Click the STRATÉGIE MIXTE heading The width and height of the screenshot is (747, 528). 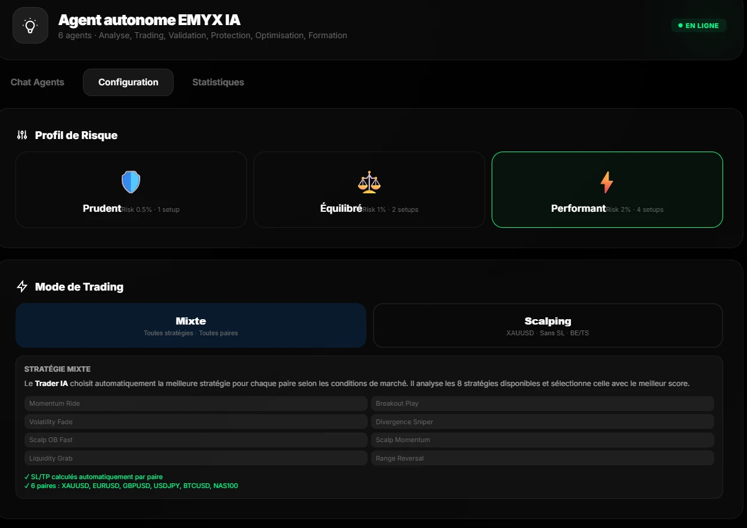coord(57,369)
